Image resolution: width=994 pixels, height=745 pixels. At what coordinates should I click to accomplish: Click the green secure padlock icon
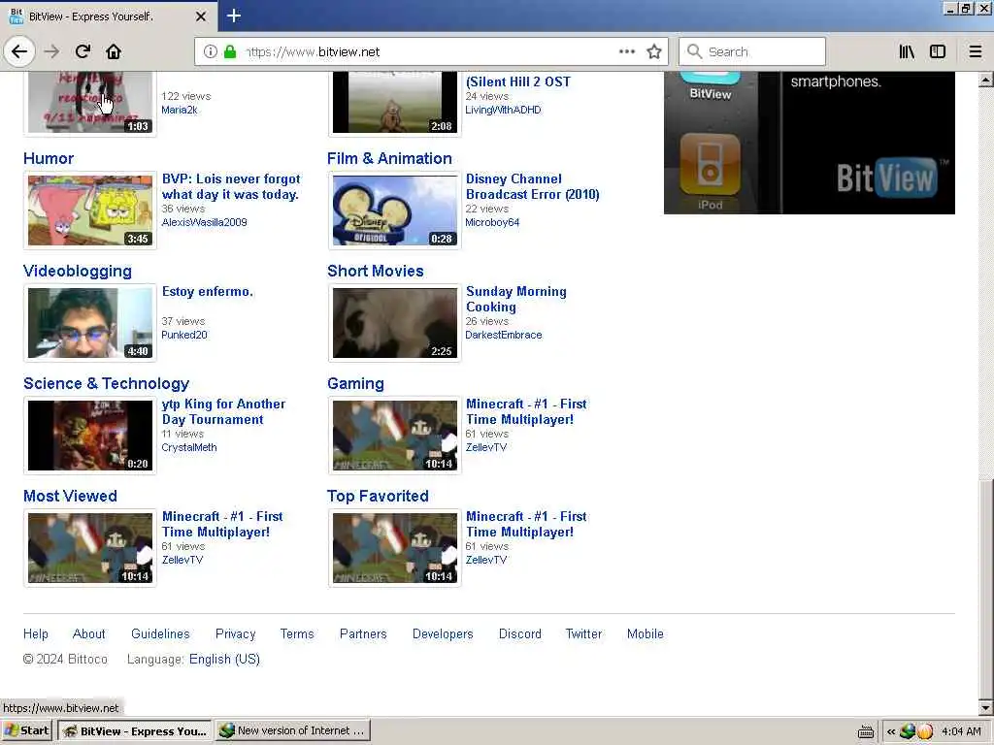click(x=229, y=51)
